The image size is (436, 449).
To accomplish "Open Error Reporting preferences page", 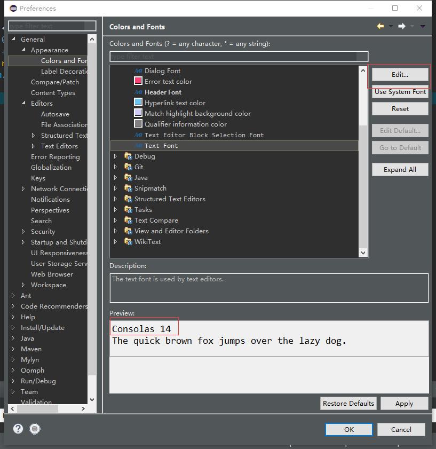I will (x=56, y=156).
